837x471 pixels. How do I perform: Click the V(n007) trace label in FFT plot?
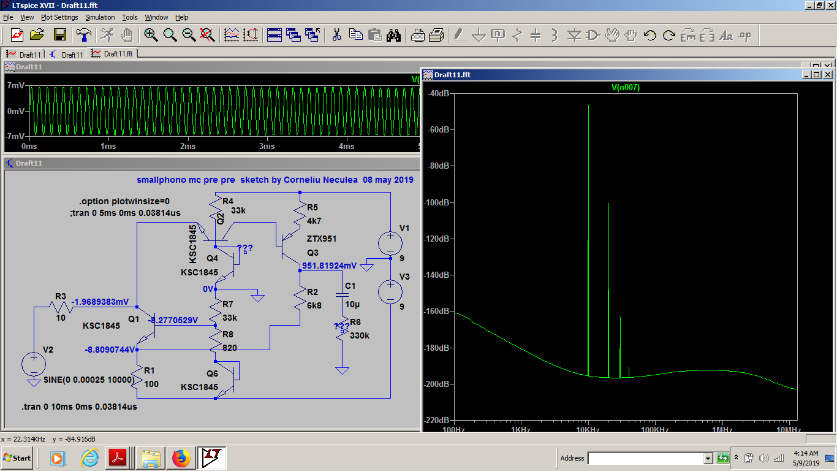625,88
